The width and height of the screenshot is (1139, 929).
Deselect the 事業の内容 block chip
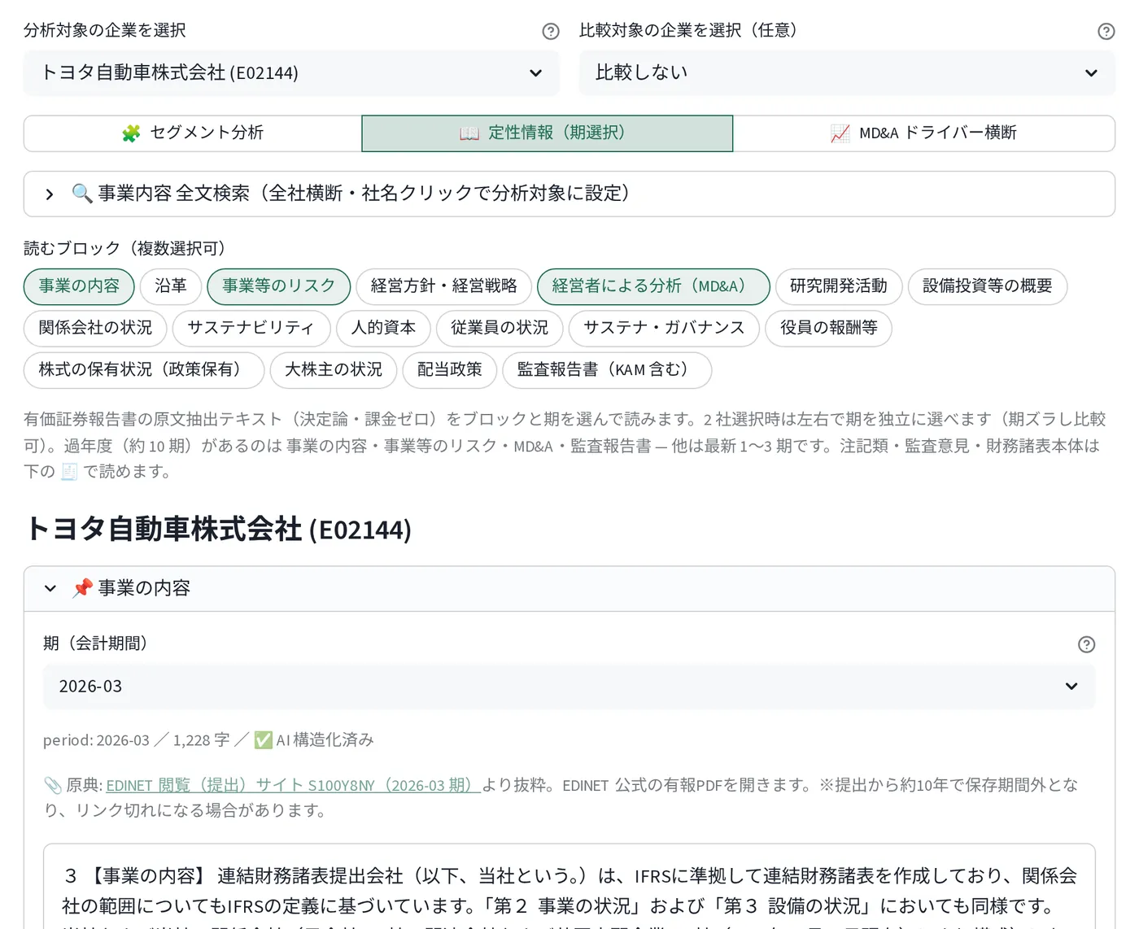[79, 286]
